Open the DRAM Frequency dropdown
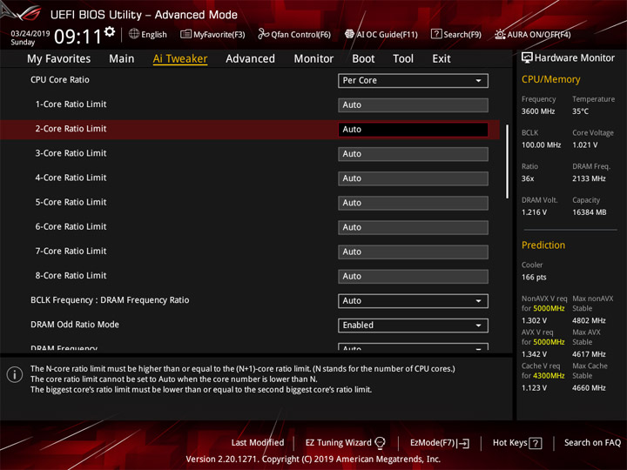 [x=413, y=346]
